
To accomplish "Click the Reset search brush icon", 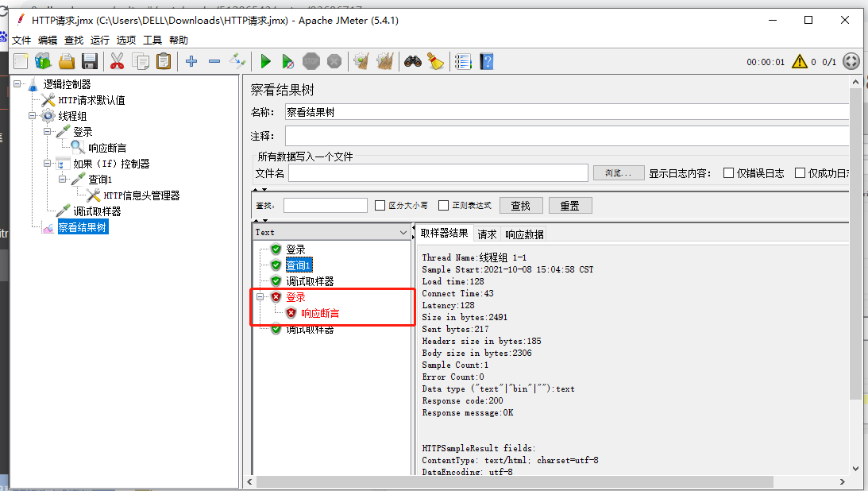I will point(436,61).
